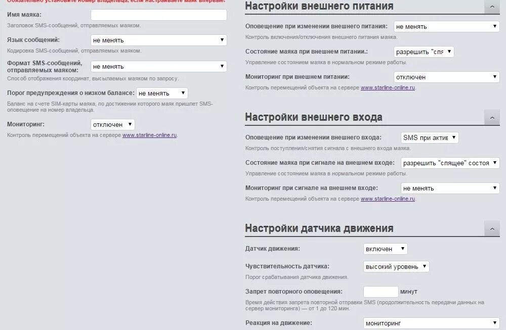This screenshot has height=330, width=506.
Task: Click the Настройки датчика движения heading
Action: click(x=319, y=228)
